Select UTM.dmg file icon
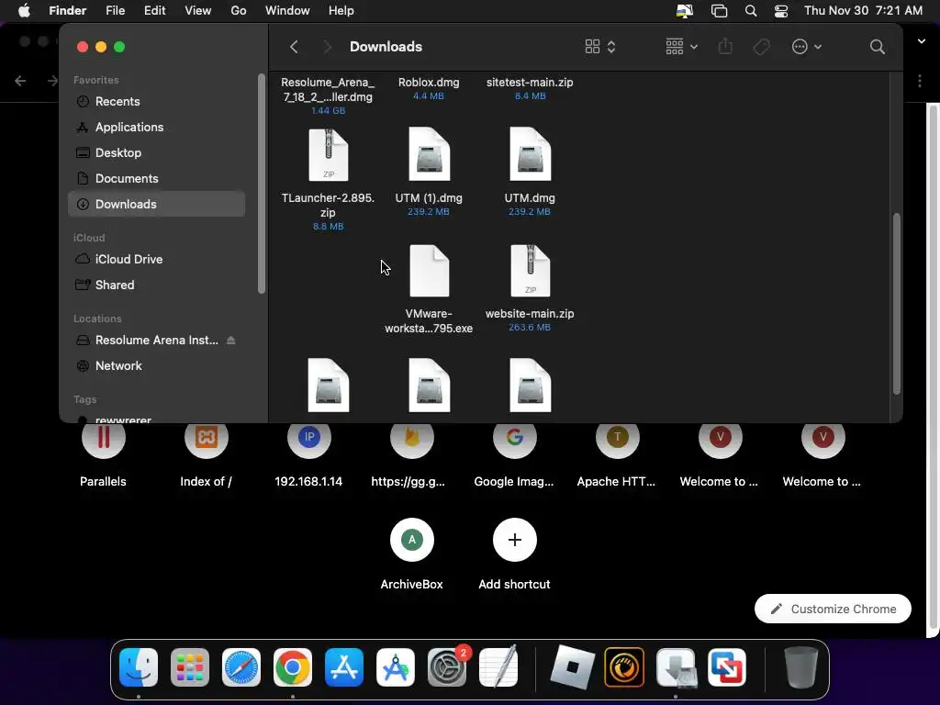Screen dimensions: 940x705 click(530, 154)
